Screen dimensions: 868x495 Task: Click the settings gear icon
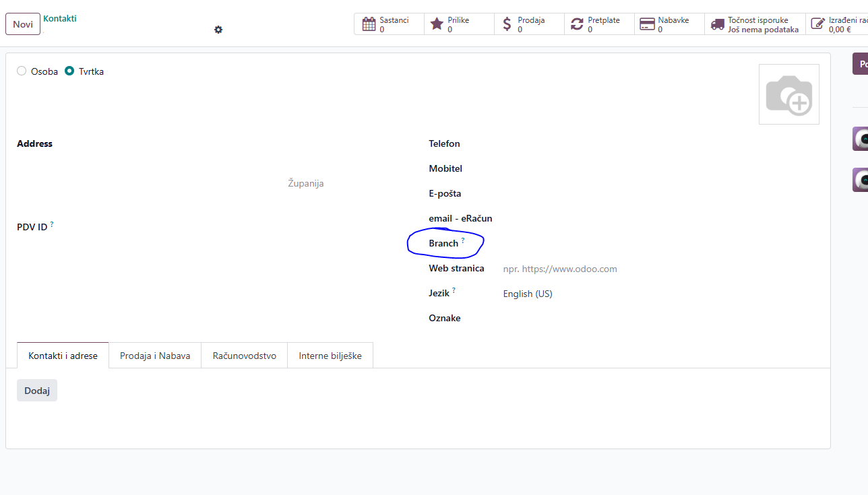tap(218, 30)
